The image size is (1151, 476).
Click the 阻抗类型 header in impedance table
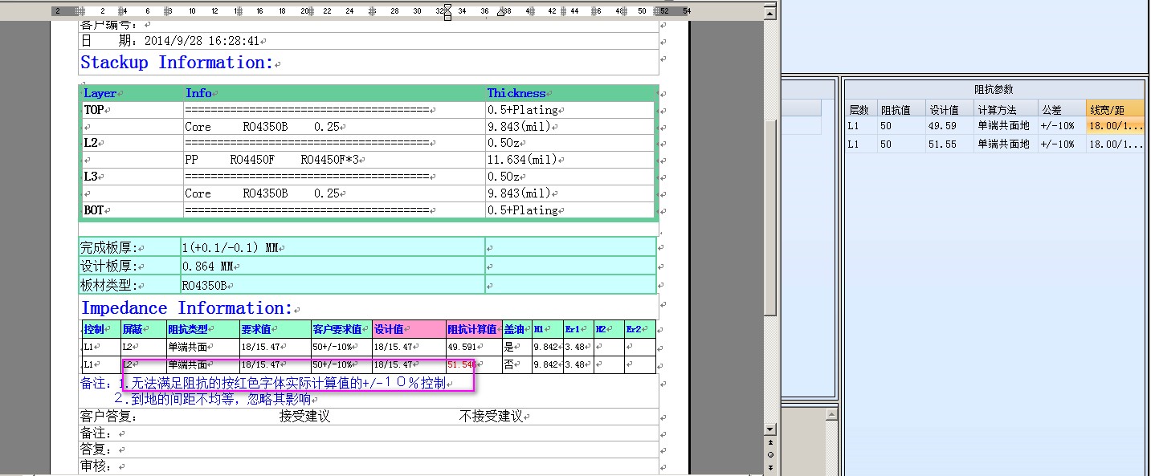202,329
